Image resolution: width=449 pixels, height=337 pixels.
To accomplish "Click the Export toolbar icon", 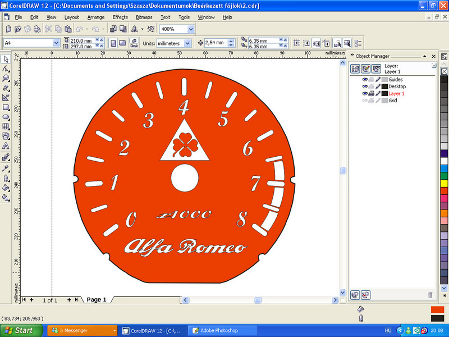I will pos(123,29).
